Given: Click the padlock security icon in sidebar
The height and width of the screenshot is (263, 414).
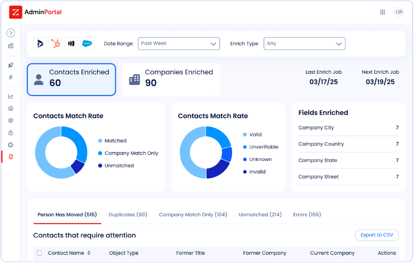Looking at the screenshot, I should [x=11, y=133].
